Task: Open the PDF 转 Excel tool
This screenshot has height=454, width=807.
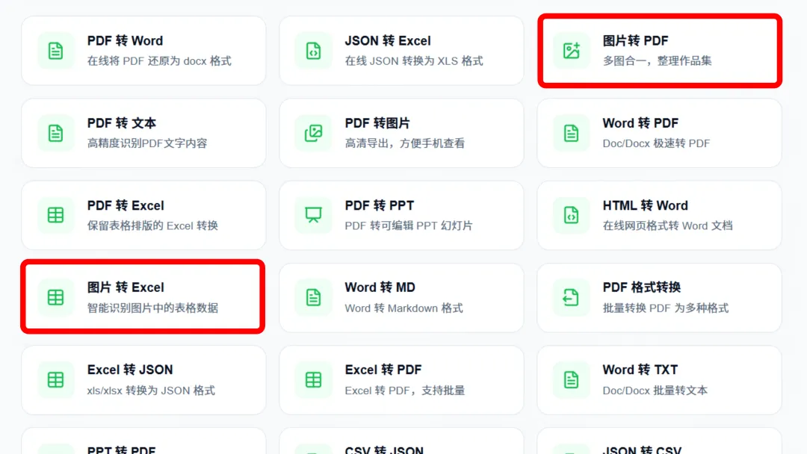Action: [x=143, y=215]
